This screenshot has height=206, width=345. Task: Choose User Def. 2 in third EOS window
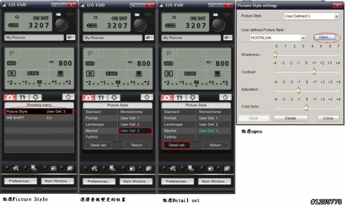click(x=213, y=124)
